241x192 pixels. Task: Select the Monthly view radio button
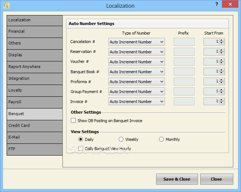(x=161, y=139)
